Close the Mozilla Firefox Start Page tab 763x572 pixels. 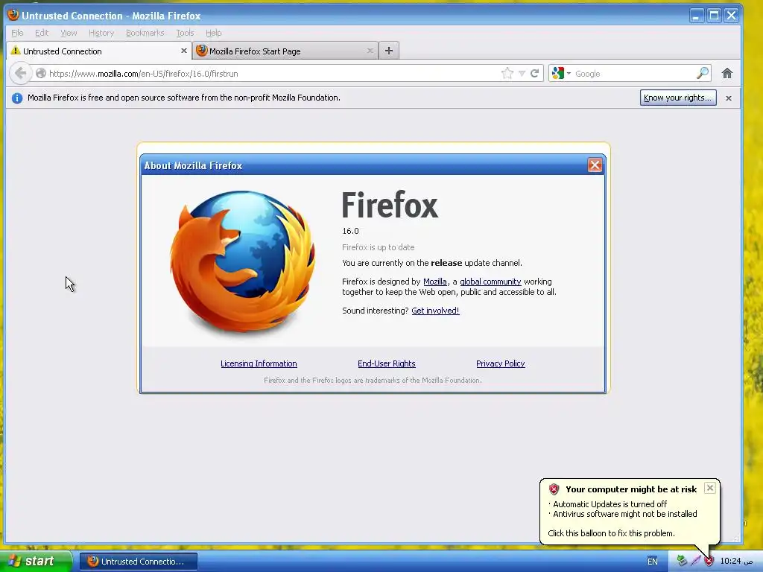click(370, 51)
